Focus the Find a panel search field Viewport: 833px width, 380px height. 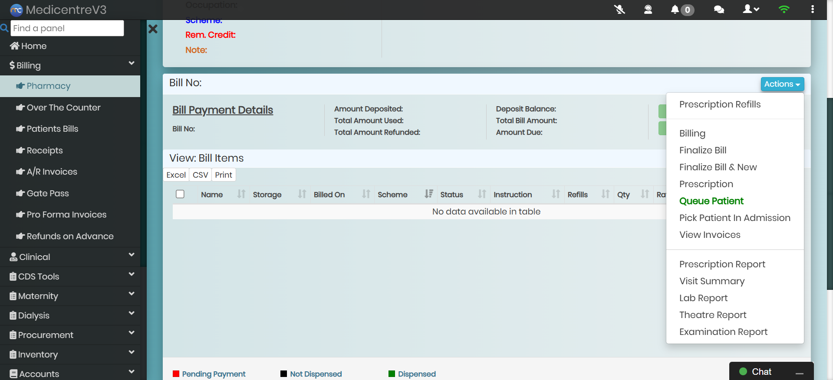[67, 28]
